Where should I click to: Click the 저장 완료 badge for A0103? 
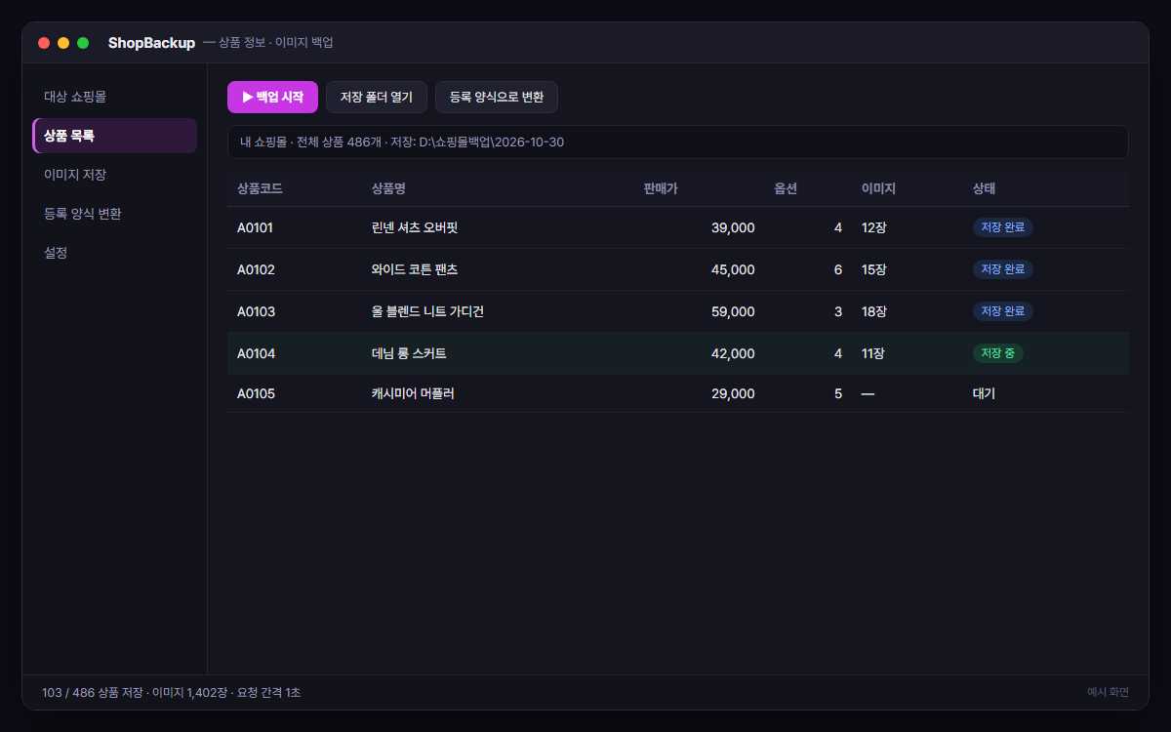coord(1002,311)
